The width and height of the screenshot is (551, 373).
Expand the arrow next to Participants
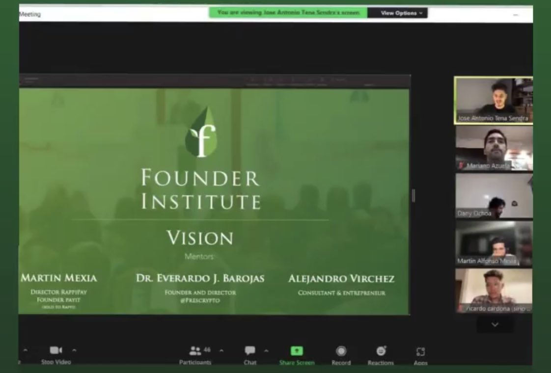pos(221,350)
